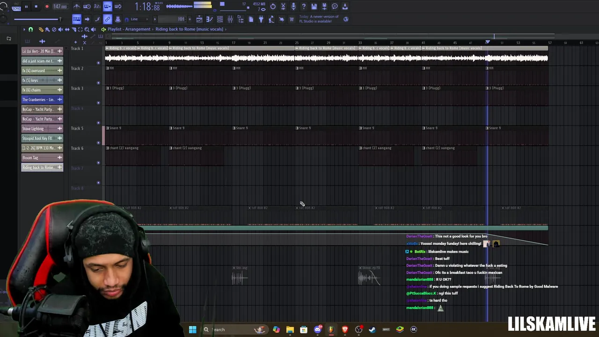Toggle typing keyboard to piano icon
Viewport: 599px width, 337px height.
pos(77,19)
